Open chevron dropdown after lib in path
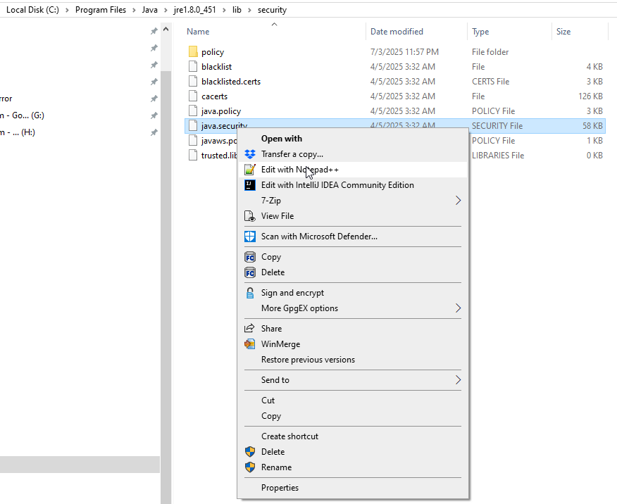Viewport: 617px width, 504px height. (249, 10)
